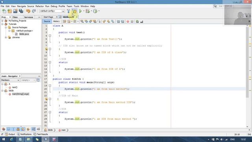Image resolution: width=252 pixels, height=142 pixels.
Task: Start macro recording with red circle icon
Action: pyautogui.click(x=128, y=21)
